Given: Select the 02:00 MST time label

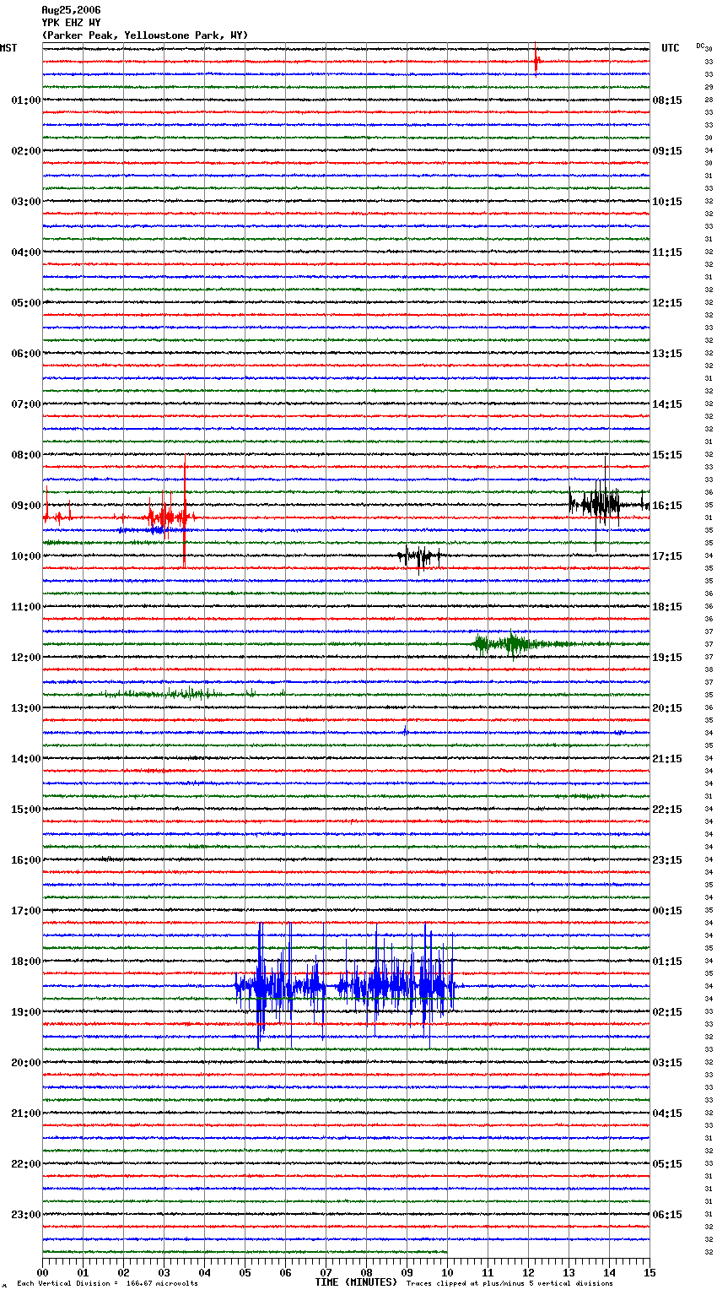Looking at the screenshot, I should point(26,151).
